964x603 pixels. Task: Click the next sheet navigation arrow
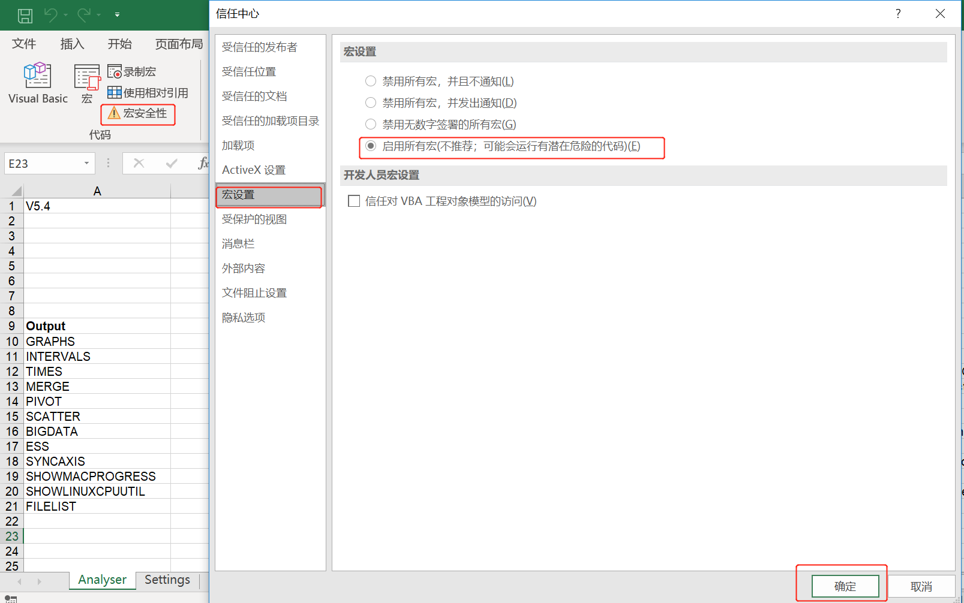click(x=39, y=581)
